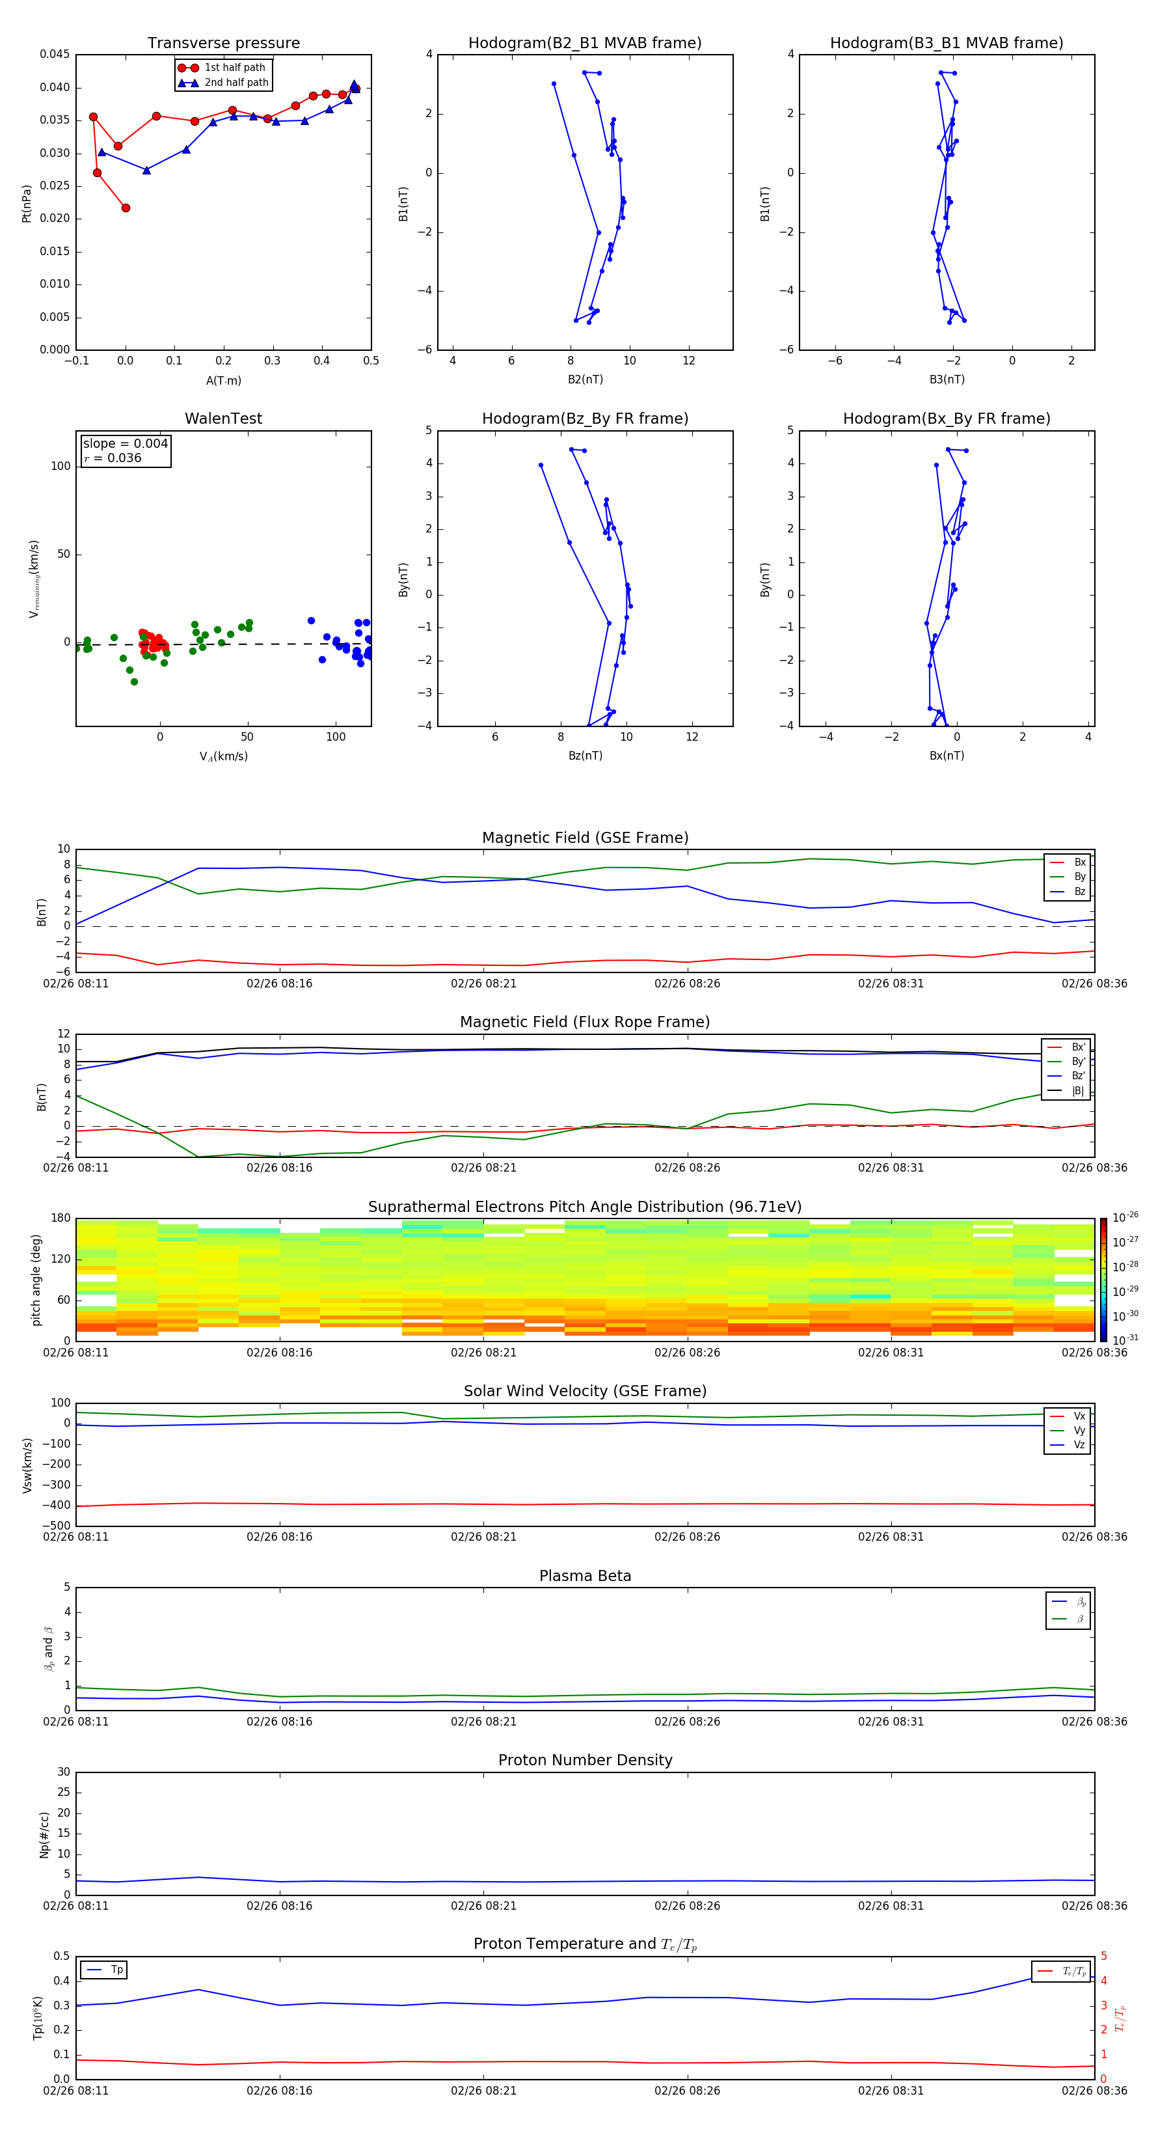Click the "V_A(km/s)" axis label under WalenTest
This screenshot has height=2148, width=1171.
[223, 757]
